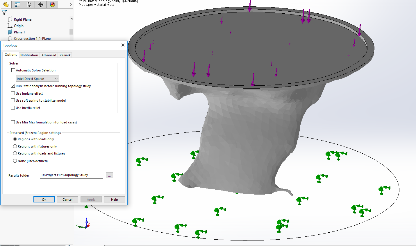This screenshot has width=416, height=246.
Task: Expand the manager tabs right chevron
Action: pyautogui.click(x=71, y=4)
